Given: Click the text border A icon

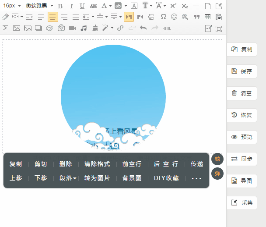Looking at the screenshot, I should click(134, 6).
